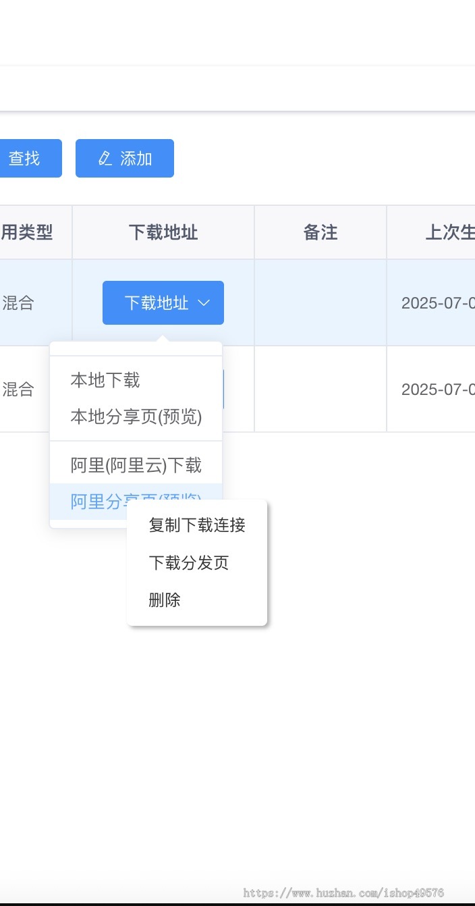Viewport: 475px width, 906px height.
Task: Expand the blue 下载地址 dropdown chevron
Action: (204, 303)
